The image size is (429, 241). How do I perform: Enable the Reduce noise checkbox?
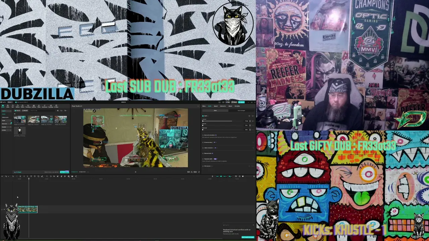(203, 153)
